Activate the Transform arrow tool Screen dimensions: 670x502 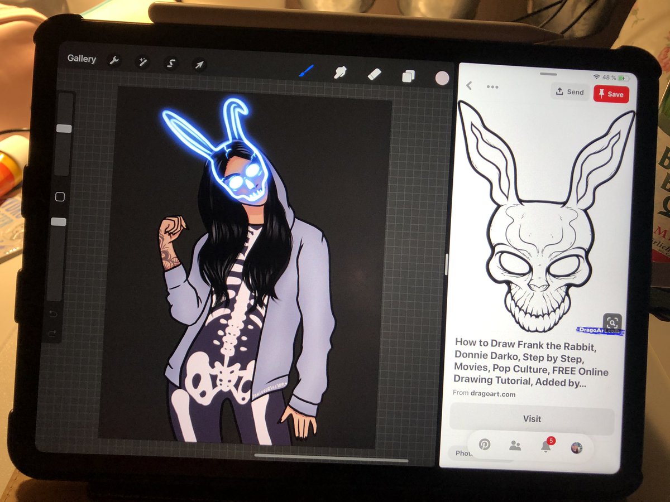(199, 64)
